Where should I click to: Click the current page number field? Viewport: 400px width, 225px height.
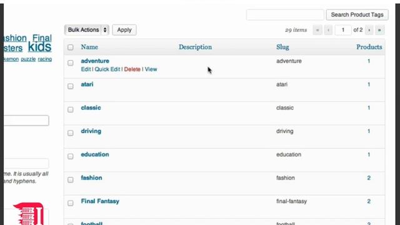coord(343,30)
